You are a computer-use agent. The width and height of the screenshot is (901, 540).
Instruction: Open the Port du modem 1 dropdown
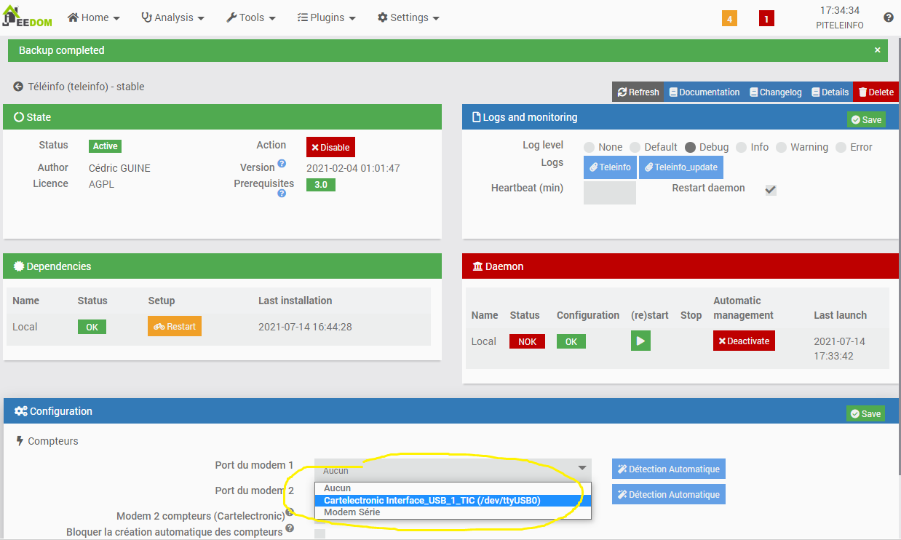point(453,469)
